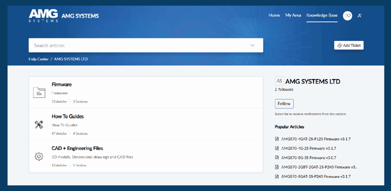Open My Area in the navigation
Viewport: 391px width, 191px height.
[x=293, y=15]
